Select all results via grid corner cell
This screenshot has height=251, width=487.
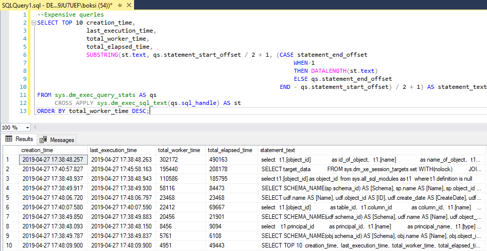(10, 150)
